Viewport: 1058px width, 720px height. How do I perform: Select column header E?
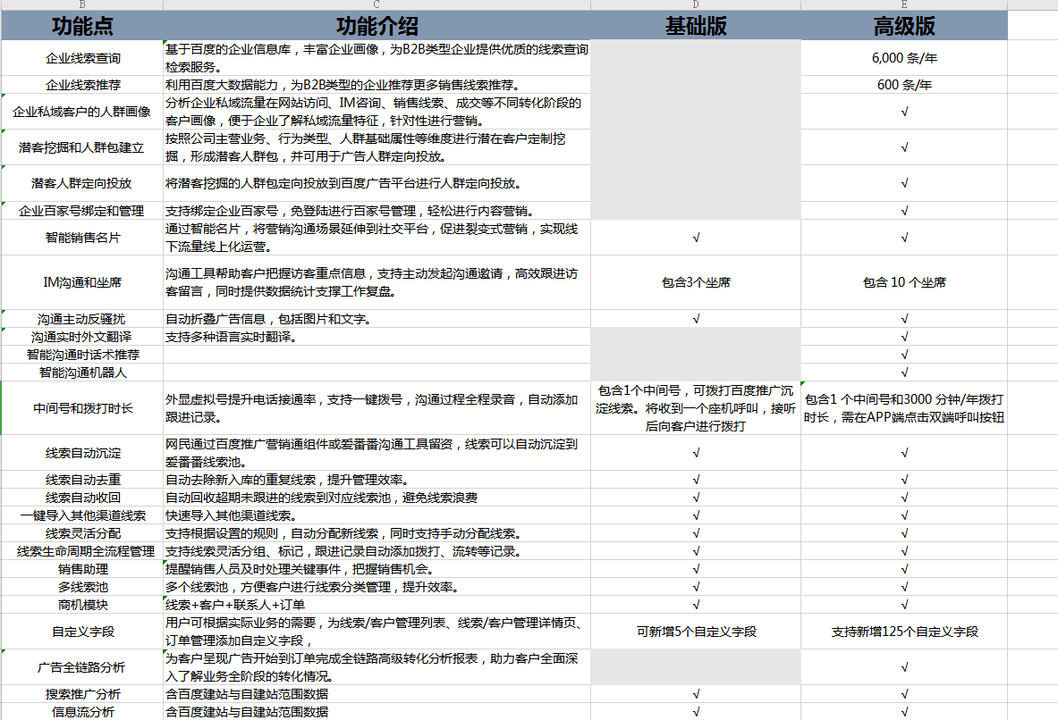point(904,4)
